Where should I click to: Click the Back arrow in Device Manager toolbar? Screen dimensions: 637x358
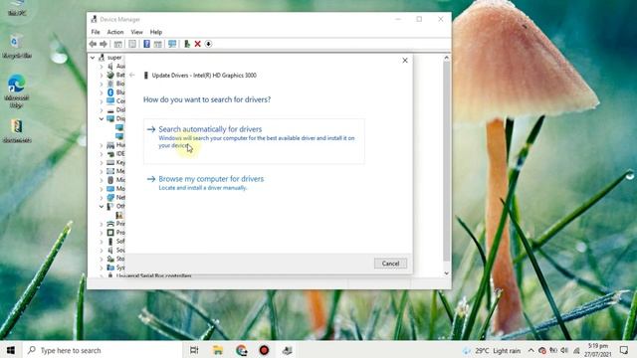coord(93,44)
